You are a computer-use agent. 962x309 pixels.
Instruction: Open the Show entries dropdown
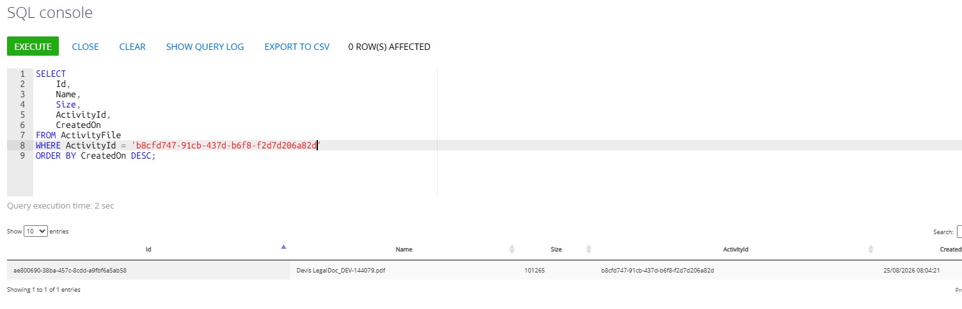click(x=36, y=231)
